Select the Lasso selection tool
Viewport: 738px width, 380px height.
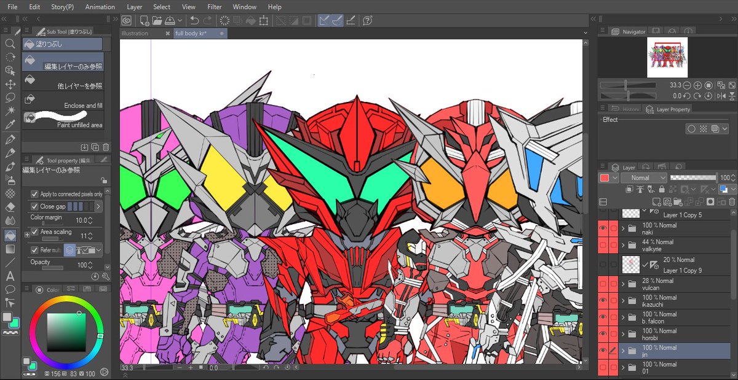pos(10,98)
